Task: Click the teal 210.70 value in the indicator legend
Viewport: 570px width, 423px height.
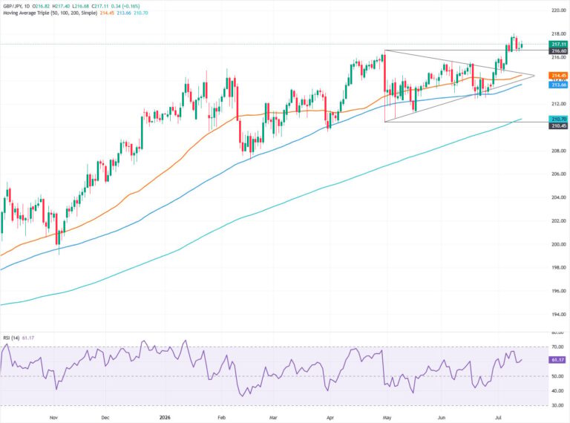Action: pos(141,13)
